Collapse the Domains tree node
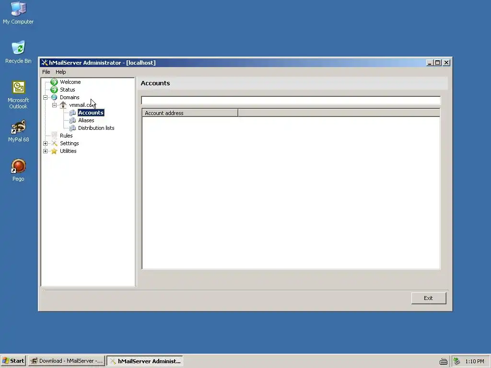This screenshot has height=368, width=491. click(46, 97)
